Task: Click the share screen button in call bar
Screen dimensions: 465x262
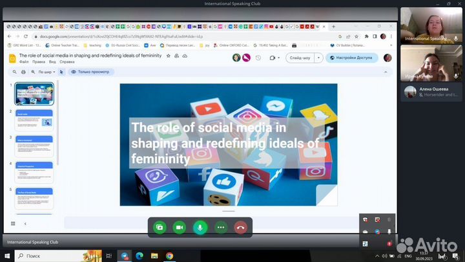Action: point(159,227)
